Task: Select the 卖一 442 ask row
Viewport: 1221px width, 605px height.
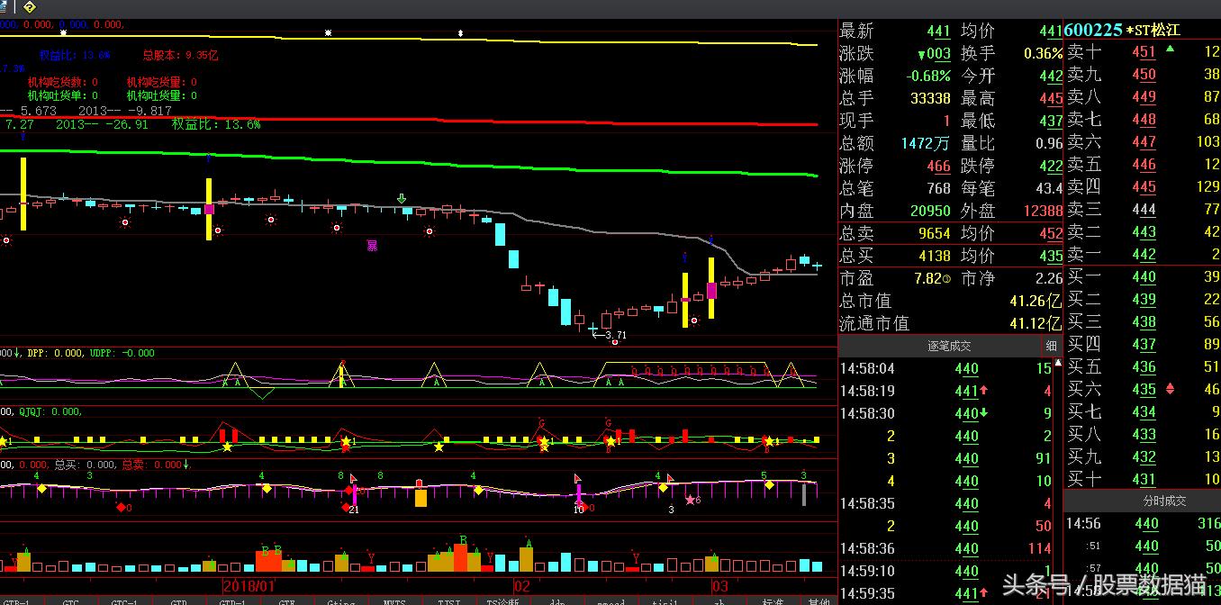Action: [x=1143, y=255]
